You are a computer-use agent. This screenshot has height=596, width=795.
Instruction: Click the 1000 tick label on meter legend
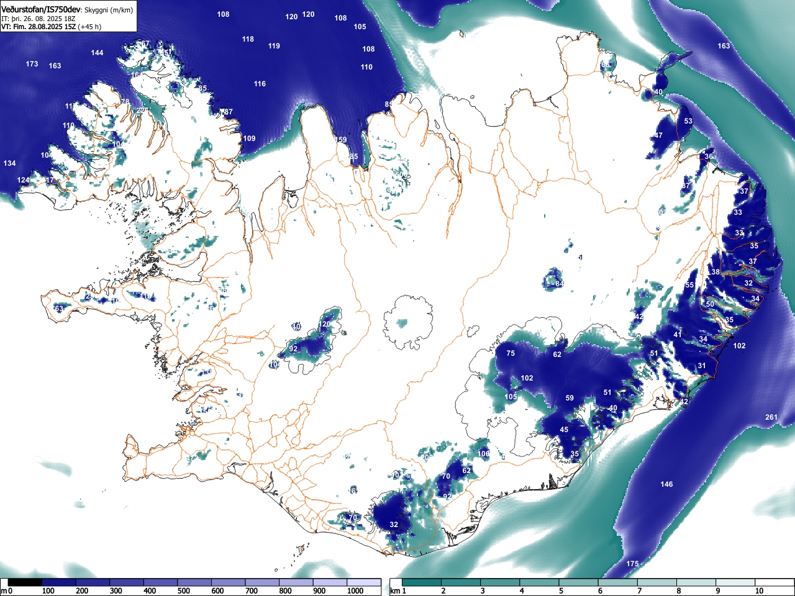click(x=355, y=591)
